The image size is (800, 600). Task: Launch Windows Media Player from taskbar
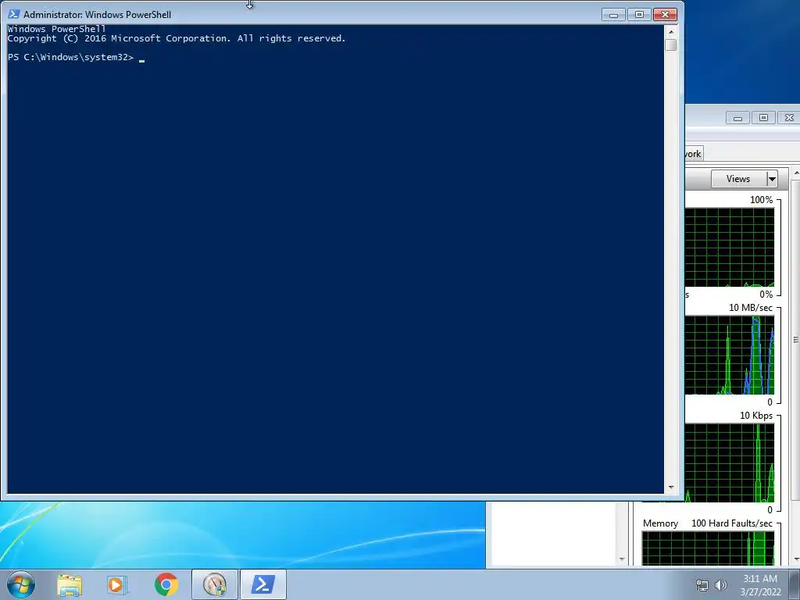coord(117,584)
